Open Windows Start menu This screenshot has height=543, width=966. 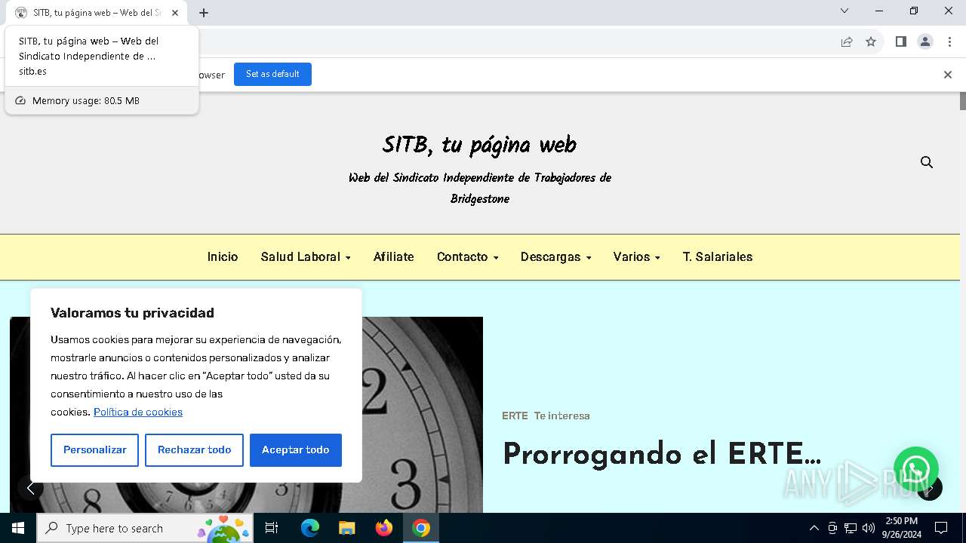pyautogui.click(x=18, y=528)
